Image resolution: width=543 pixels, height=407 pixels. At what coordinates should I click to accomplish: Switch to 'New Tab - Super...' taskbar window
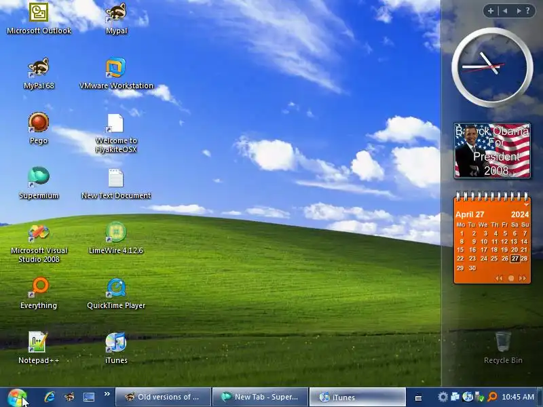click(260, 397)
